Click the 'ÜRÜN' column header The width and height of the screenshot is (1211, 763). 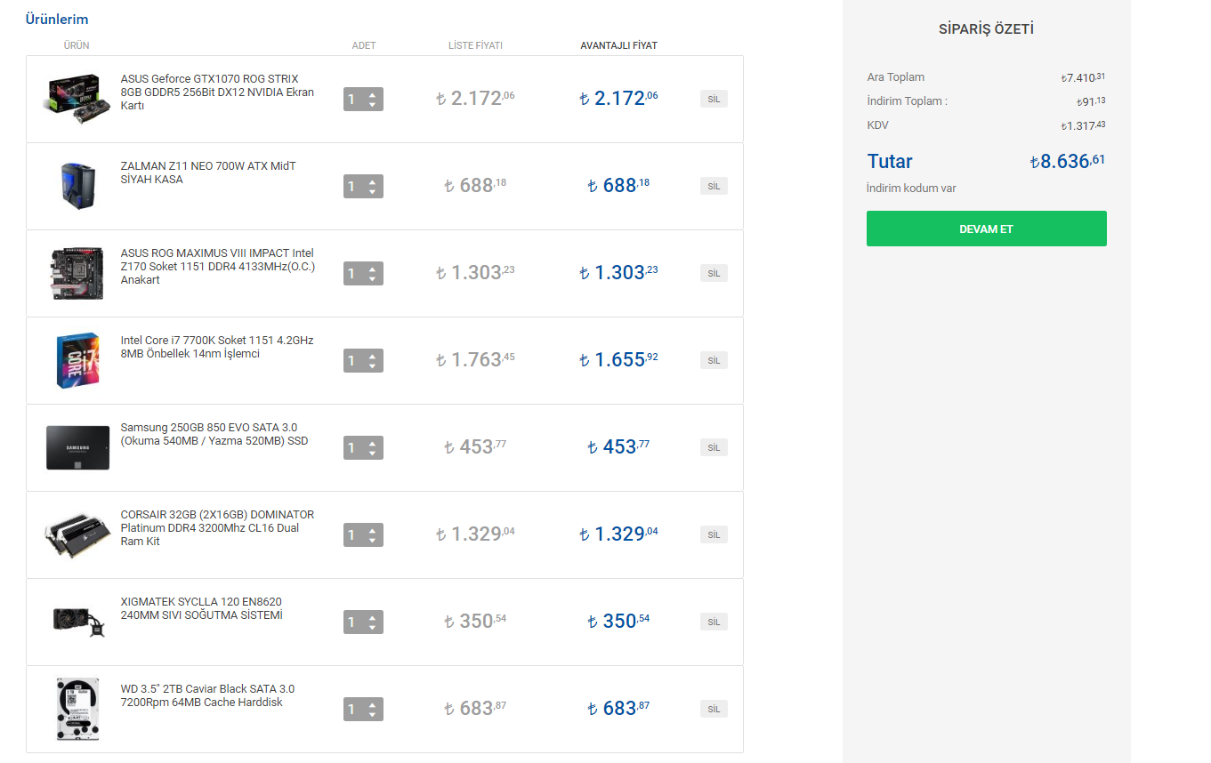(x=77, y=45)
